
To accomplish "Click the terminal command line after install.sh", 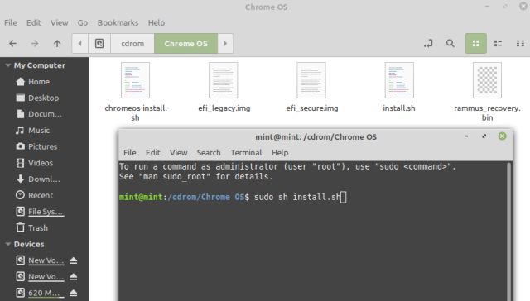I will coord(344,197).
